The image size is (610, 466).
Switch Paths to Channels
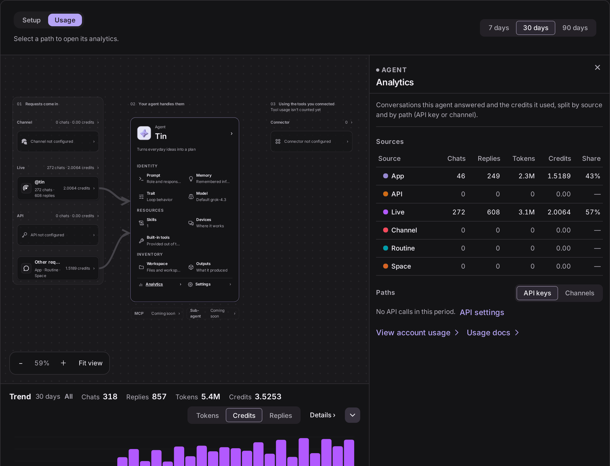coord(579,293)
